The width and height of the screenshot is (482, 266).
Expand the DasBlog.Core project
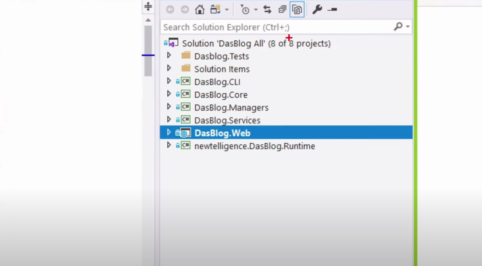pyautogui.click(x=169, y=94)
